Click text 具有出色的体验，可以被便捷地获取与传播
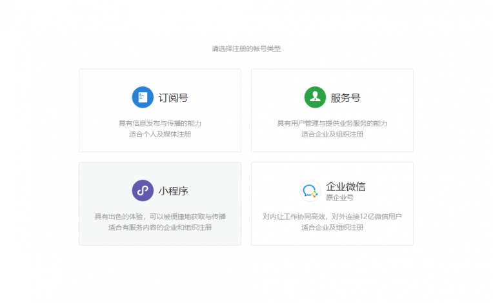 (160, 217)
